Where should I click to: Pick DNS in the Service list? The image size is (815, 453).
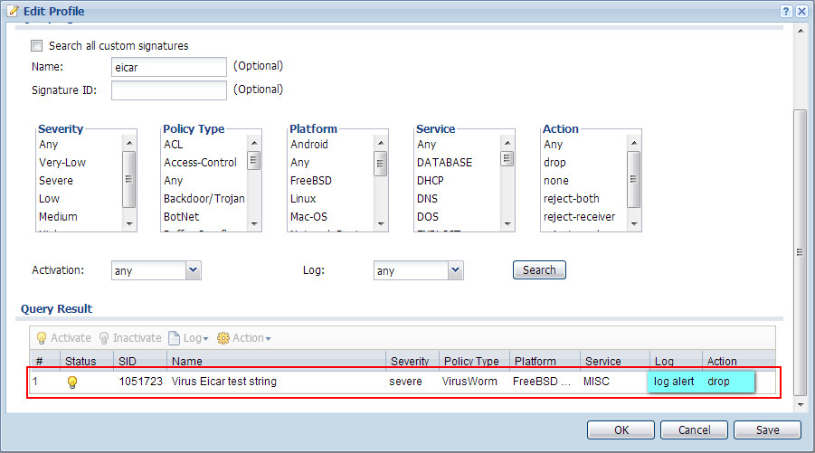(428, 199)
